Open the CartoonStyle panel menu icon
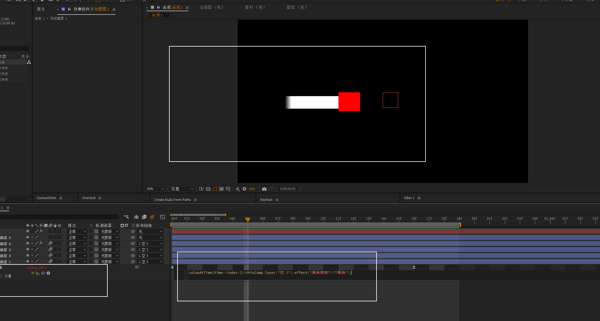This screenshot has height=321, width=600. click(61, 198)
